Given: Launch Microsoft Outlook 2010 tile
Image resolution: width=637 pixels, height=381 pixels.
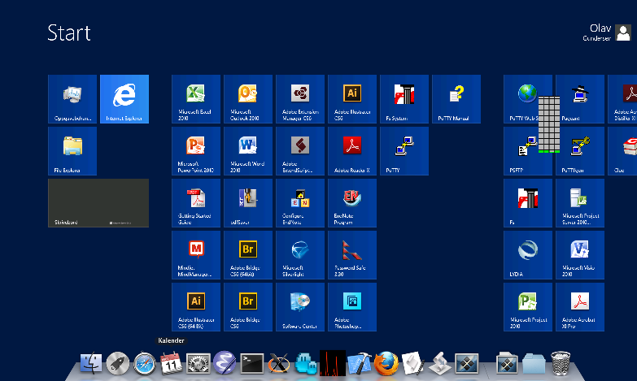Looking at the screenshot, I should (248, 98).
